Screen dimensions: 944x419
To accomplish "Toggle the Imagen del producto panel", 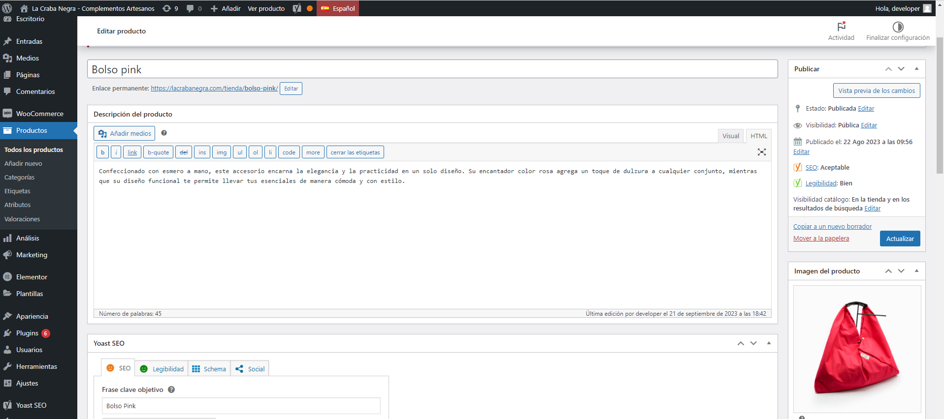I will (x=916, y=271).
